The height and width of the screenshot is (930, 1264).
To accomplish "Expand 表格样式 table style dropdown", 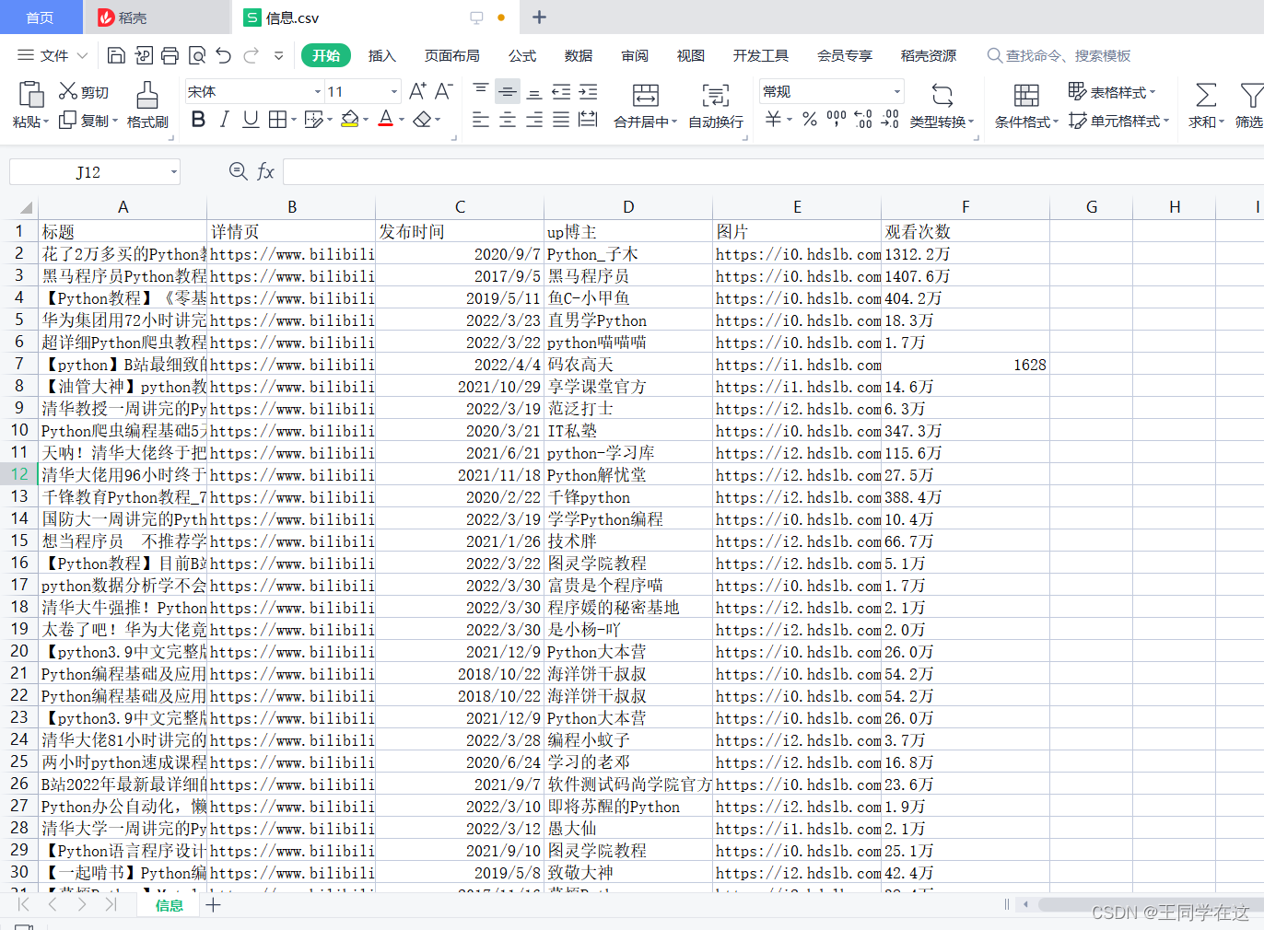I will 1153,92.
